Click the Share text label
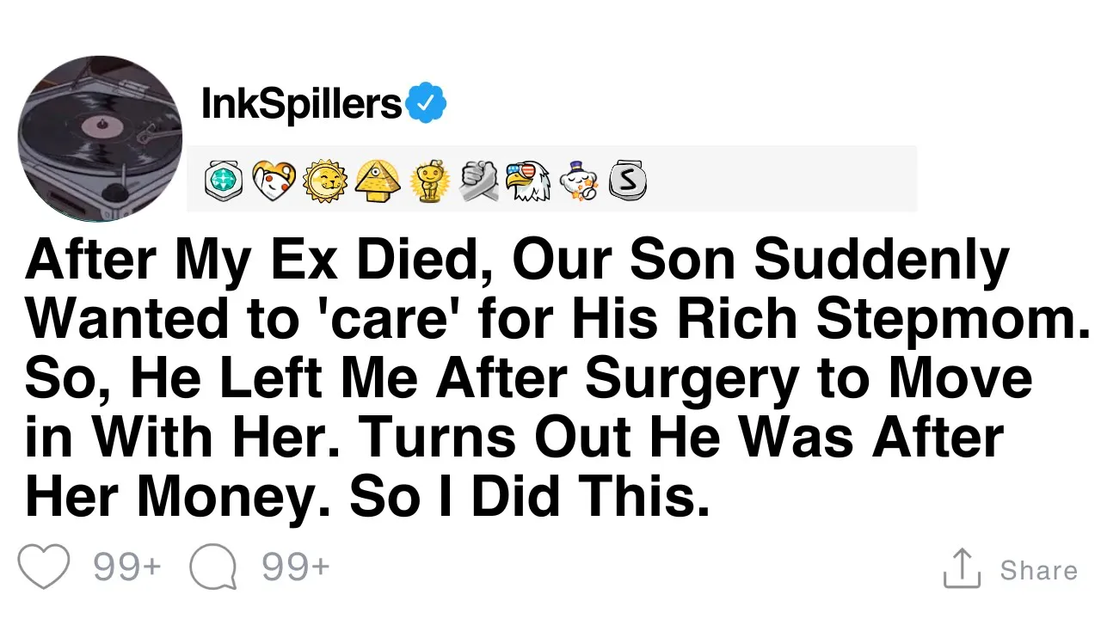 [x=1038, y=570]
